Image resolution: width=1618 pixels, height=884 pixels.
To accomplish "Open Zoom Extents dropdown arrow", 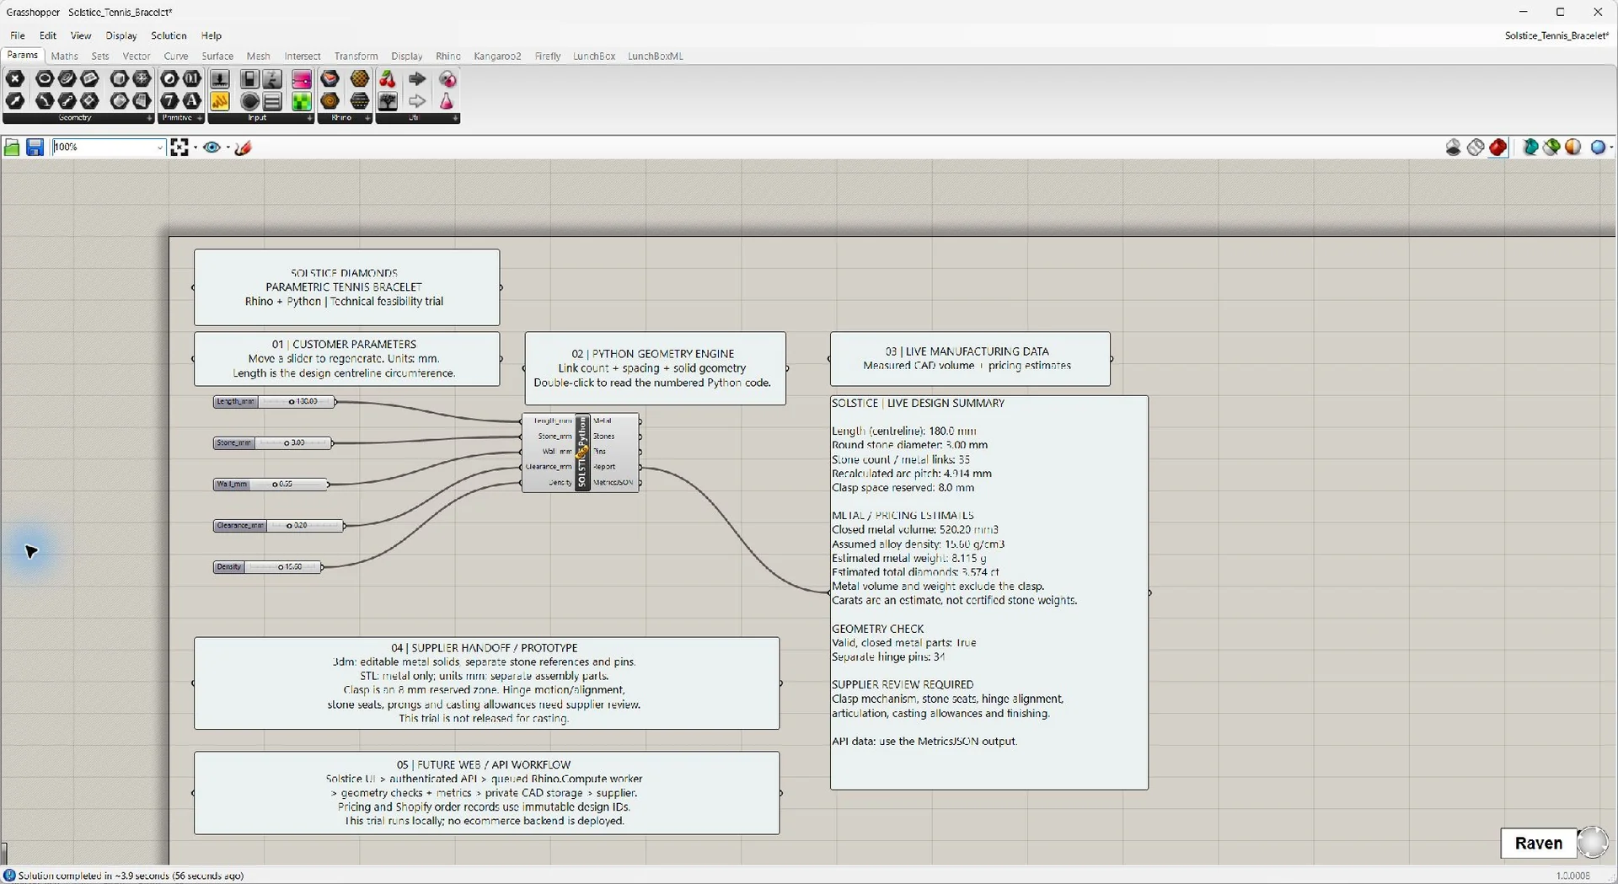I will pos(195,147).
